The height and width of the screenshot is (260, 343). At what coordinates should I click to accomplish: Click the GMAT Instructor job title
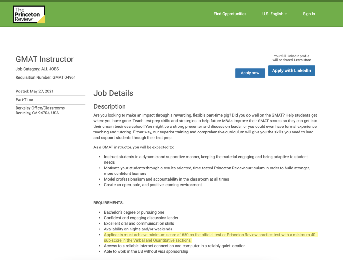44,59
